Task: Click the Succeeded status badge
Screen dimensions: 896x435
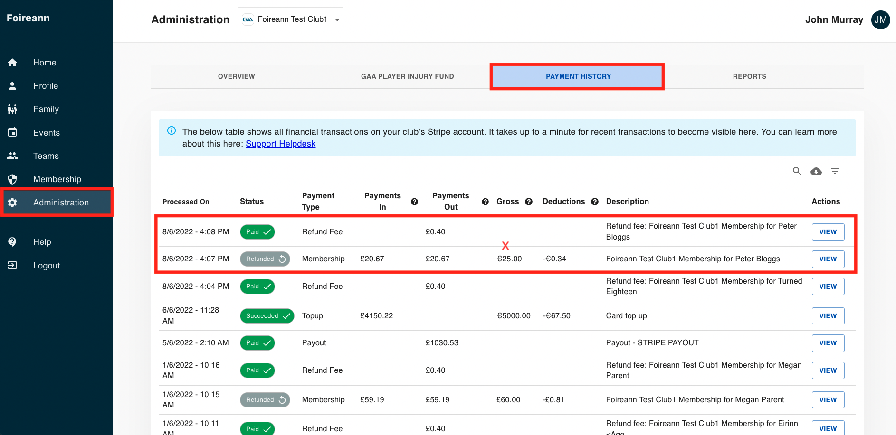Action: point(267,316)
